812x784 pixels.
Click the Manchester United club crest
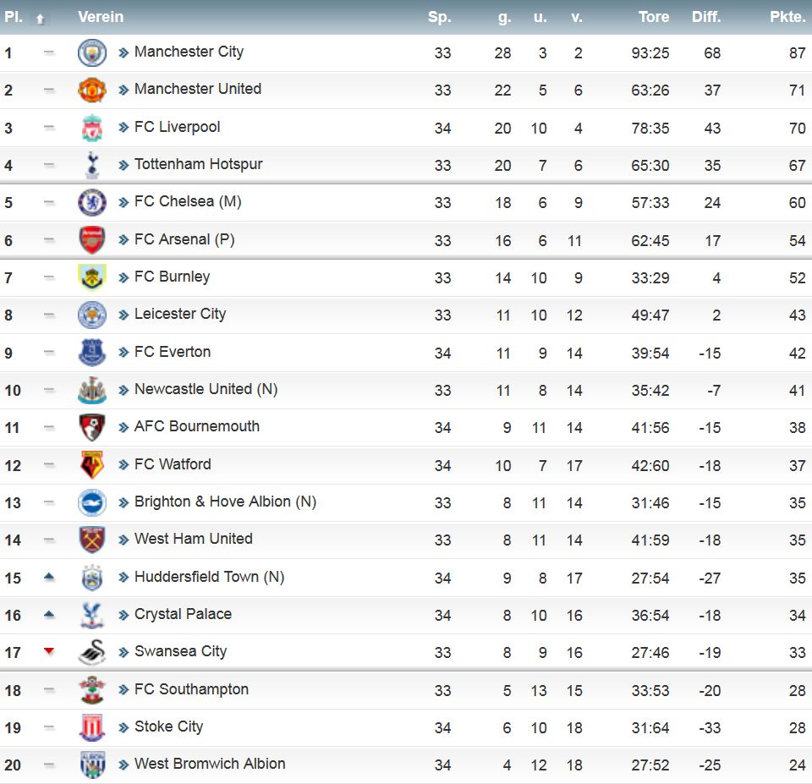[x=91, y=90]
